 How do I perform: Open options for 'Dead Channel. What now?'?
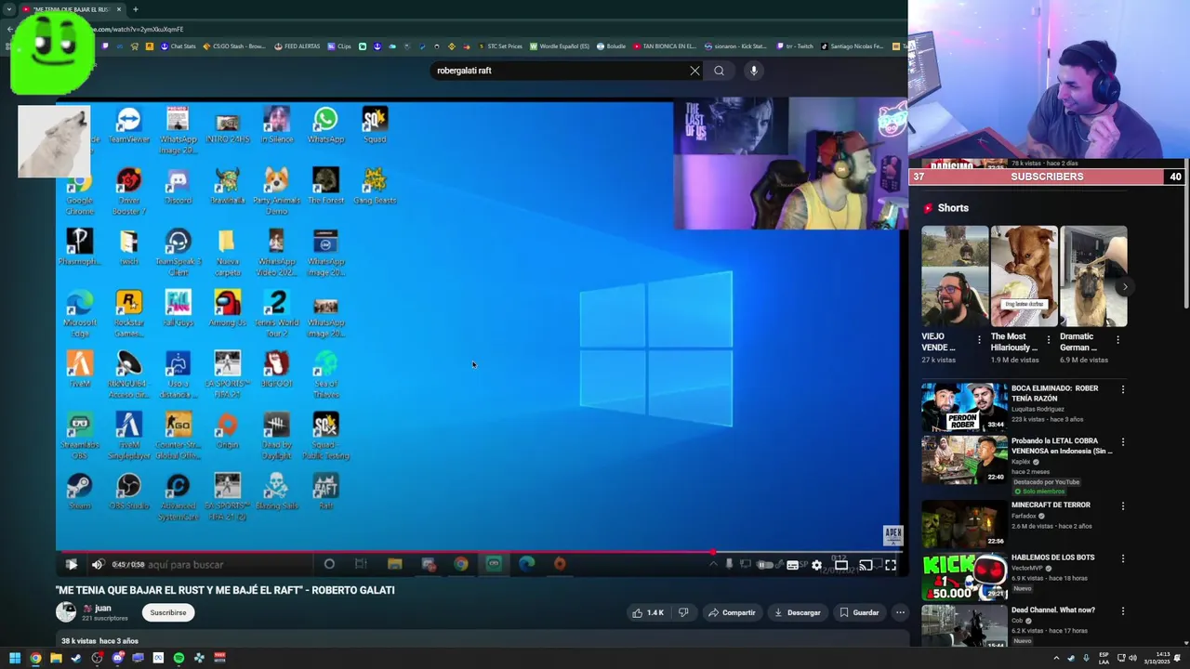[x=1123, y=611]
